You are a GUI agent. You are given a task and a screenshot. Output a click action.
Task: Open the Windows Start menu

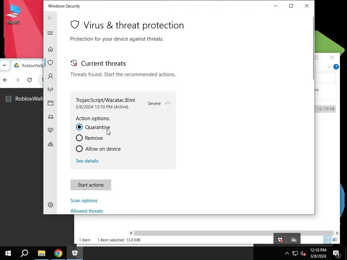point(8,253)
